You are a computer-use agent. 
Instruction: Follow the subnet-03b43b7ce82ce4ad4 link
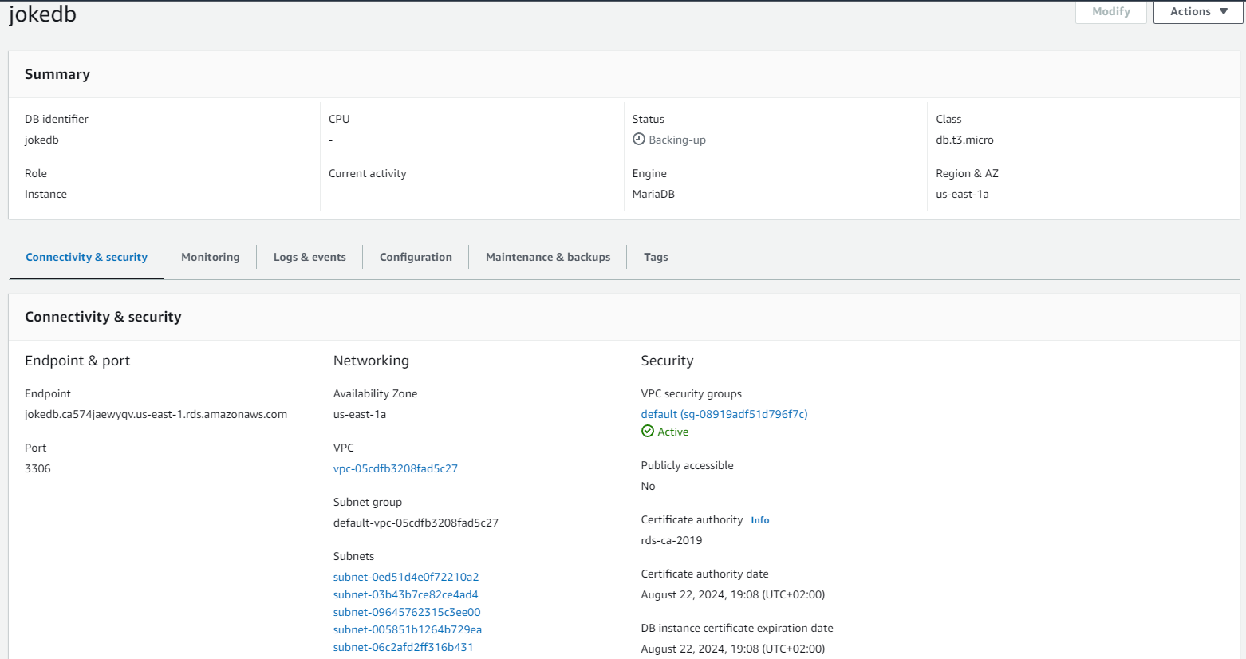(x=405, y=594)
